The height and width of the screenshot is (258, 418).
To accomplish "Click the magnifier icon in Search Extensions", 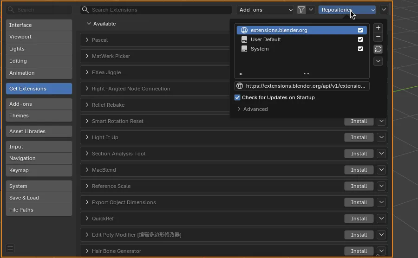I will click(85, 10).
